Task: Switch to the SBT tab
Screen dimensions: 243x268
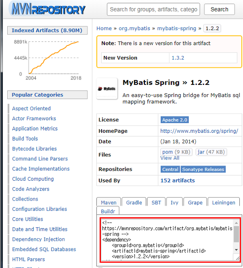Action: click(156, 202)
